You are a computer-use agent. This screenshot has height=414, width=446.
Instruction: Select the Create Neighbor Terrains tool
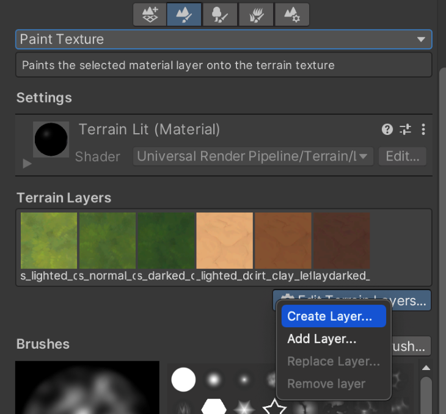pyautogui.click(x=150, y=14)
